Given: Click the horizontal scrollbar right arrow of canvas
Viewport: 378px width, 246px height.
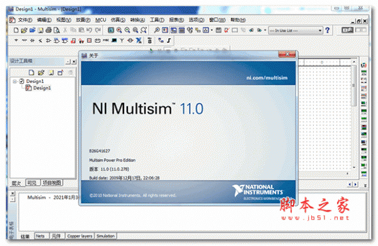Looking at the screenshot, I should 347,173.
